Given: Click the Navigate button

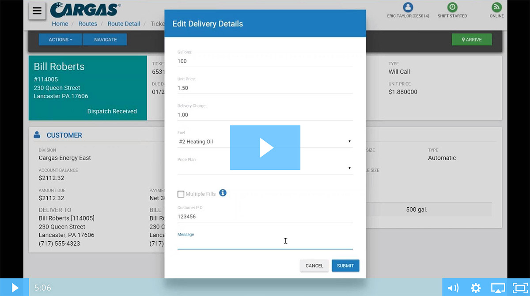Looking at the screenshot, I should click(x=106, y=40).
